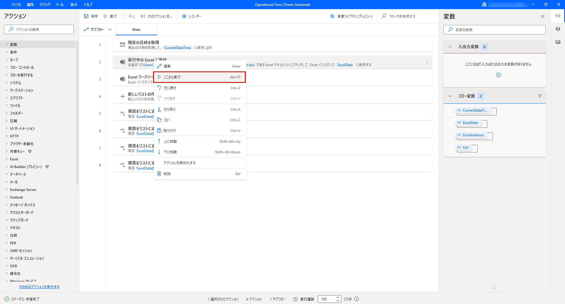This screenshot has height=304, width=565.
Task: Start the レコーダー recorder
Action: point(192,16)
